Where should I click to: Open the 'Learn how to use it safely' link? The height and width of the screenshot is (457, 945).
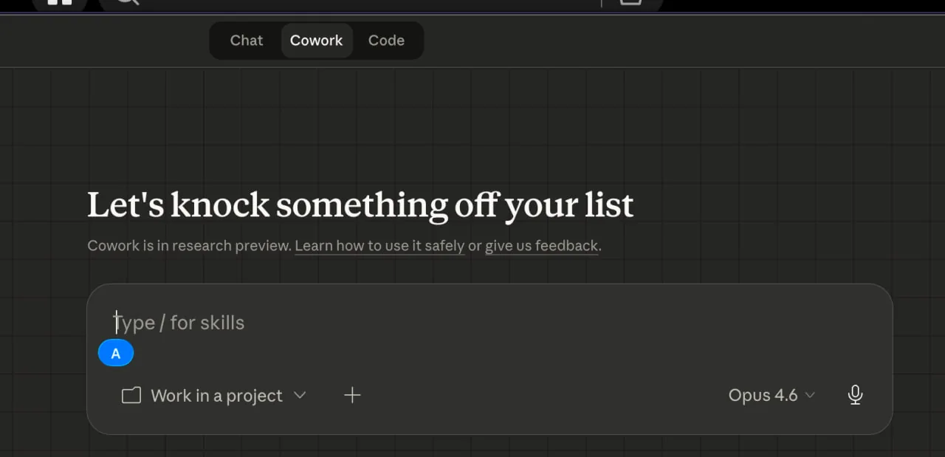[x=379, y=246]
